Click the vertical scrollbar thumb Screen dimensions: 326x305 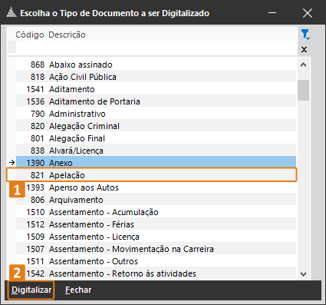[x=304, y=90]
